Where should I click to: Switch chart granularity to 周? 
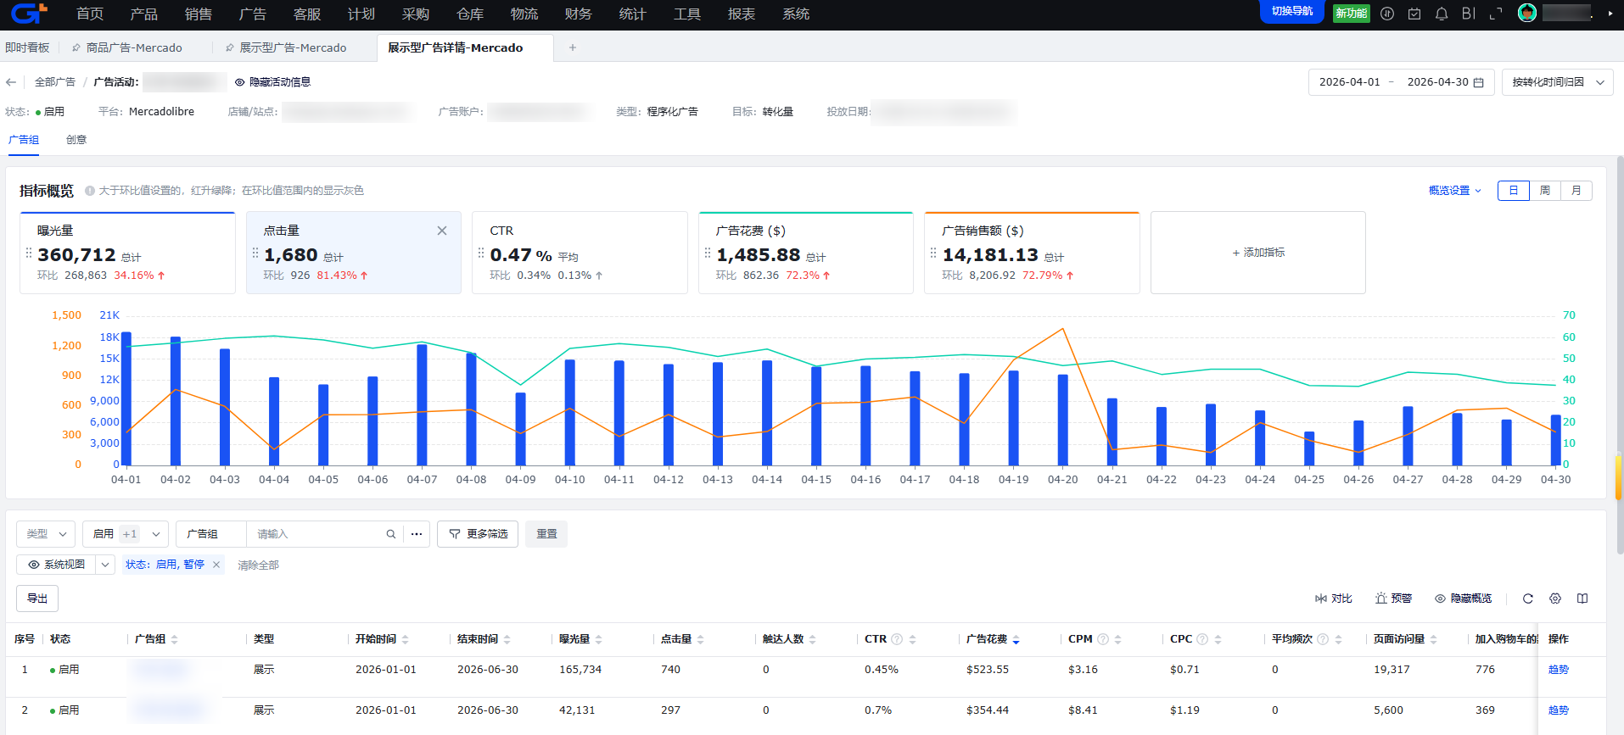point(1545,191)
